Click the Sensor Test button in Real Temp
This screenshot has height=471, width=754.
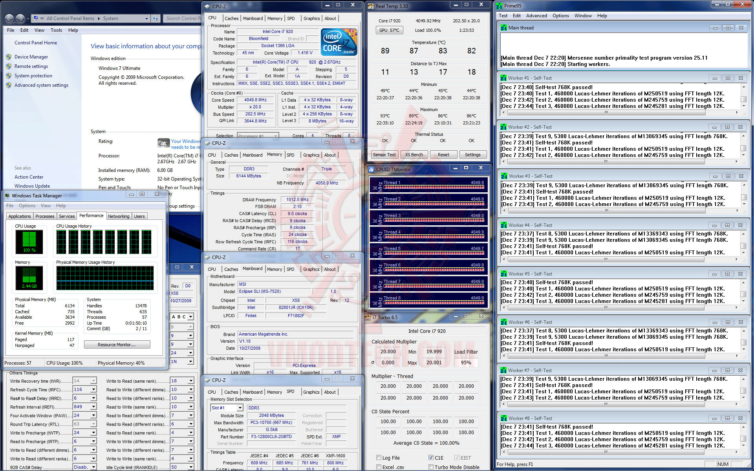coord(384,155)
